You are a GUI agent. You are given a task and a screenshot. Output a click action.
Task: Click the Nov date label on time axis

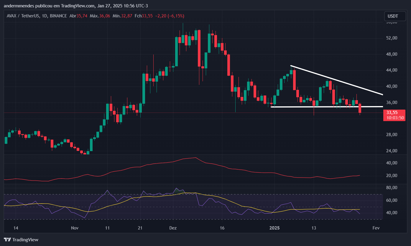(75, 228)
